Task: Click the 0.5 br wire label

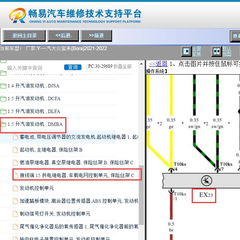Action: pyautogui.click(x=171, y=227)
